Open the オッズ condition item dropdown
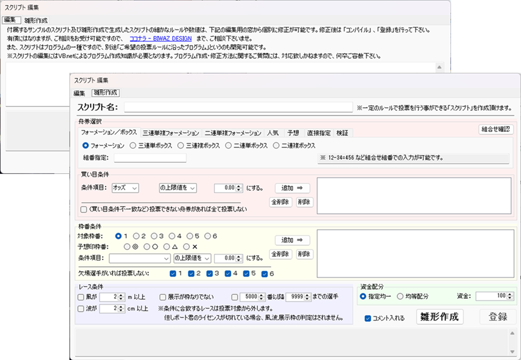 pos(125,188)
